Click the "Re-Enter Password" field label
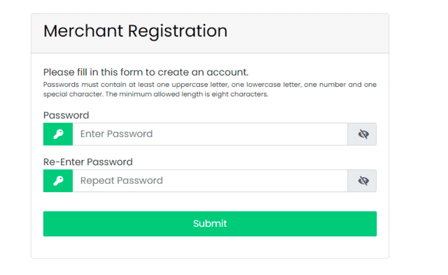448x275 pixels. pos(88,162)
